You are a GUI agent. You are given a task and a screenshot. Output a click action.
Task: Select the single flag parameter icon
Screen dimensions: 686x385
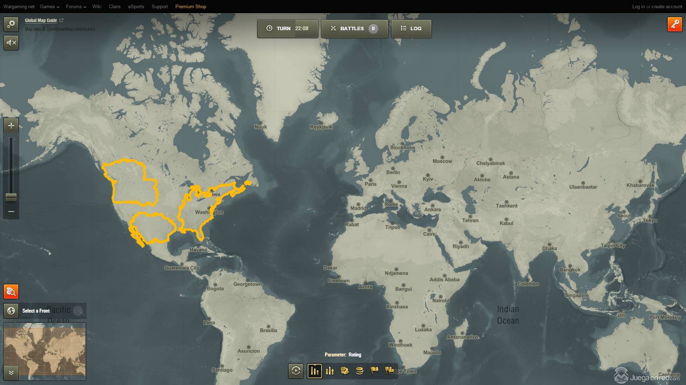point(374,371)
